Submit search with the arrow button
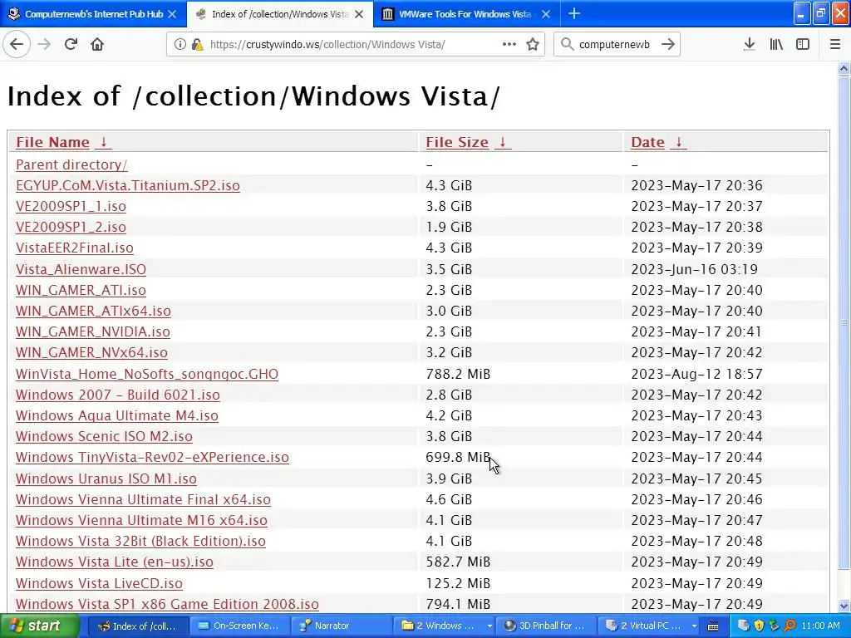This screenshot has width=851, height=638. coord(667,44)
